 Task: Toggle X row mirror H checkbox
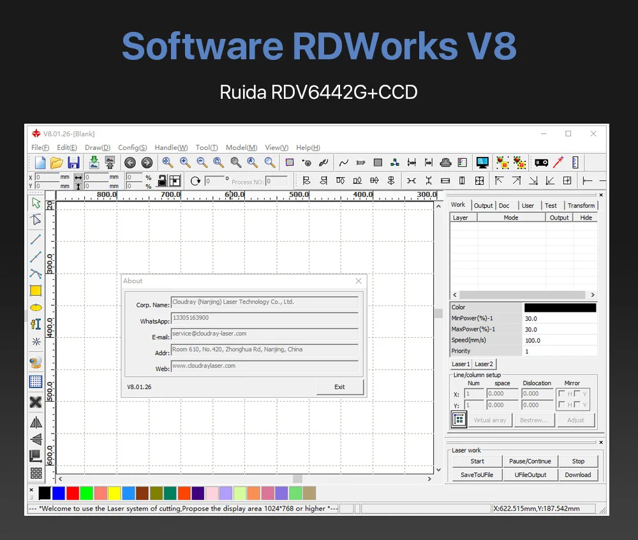click(561, 393)
